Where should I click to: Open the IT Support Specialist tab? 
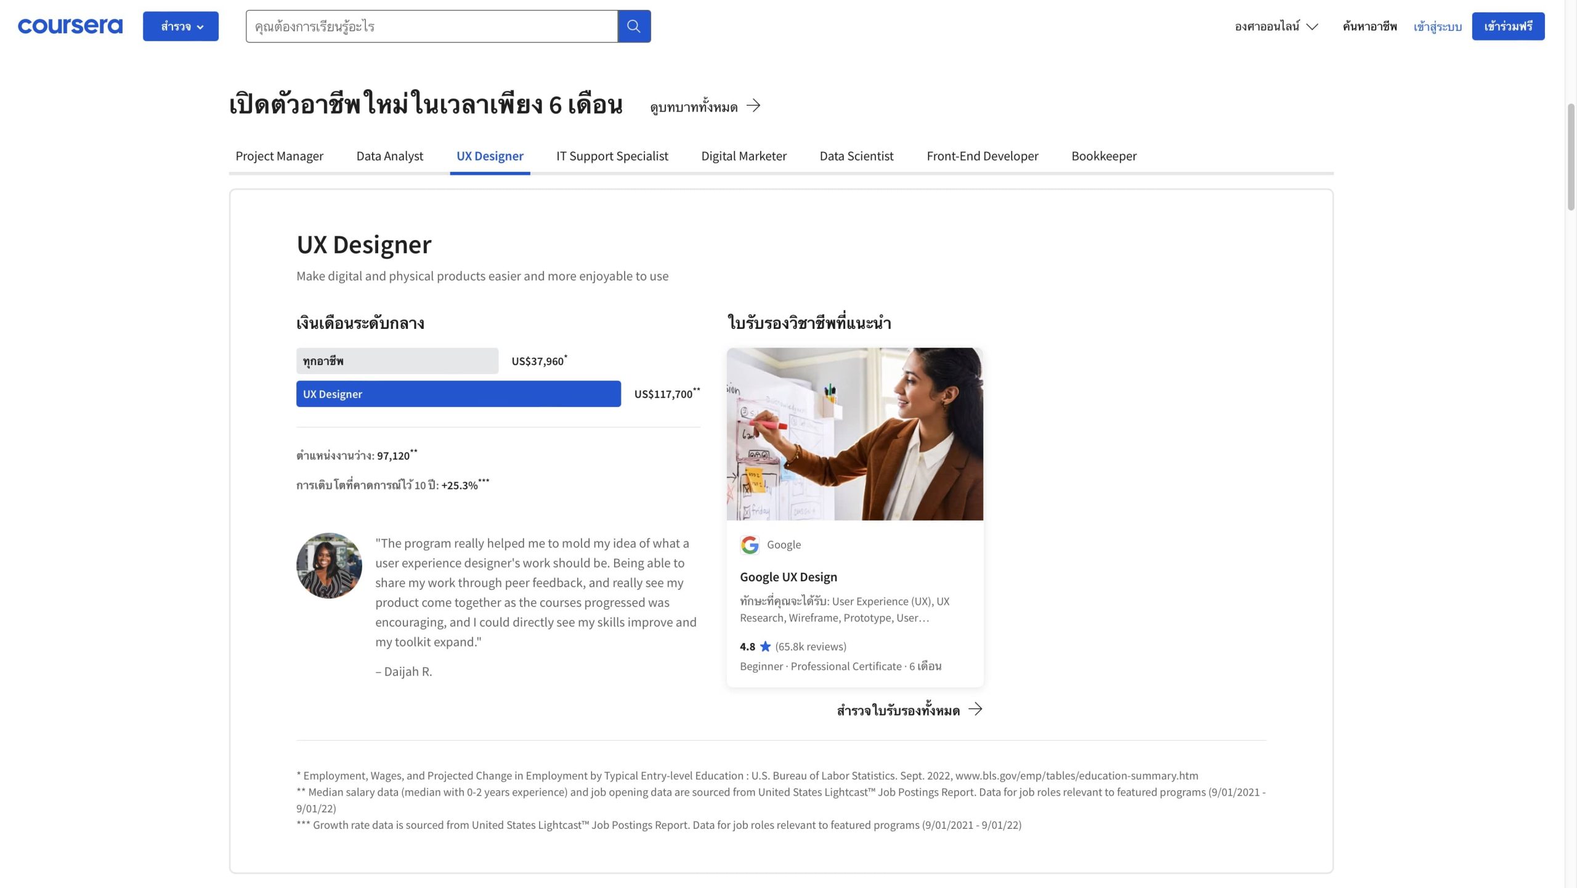(612, 156)
